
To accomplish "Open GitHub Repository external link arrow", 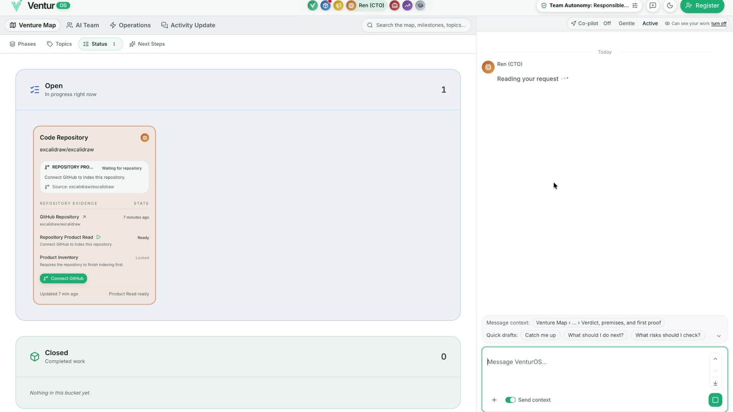I will (x=84, y=217).
